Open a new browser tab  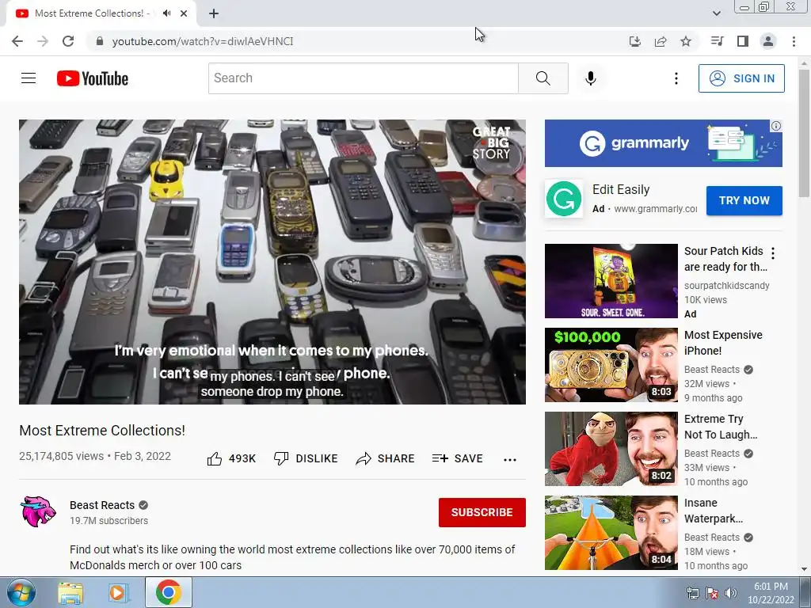click(x=214, y=13)
